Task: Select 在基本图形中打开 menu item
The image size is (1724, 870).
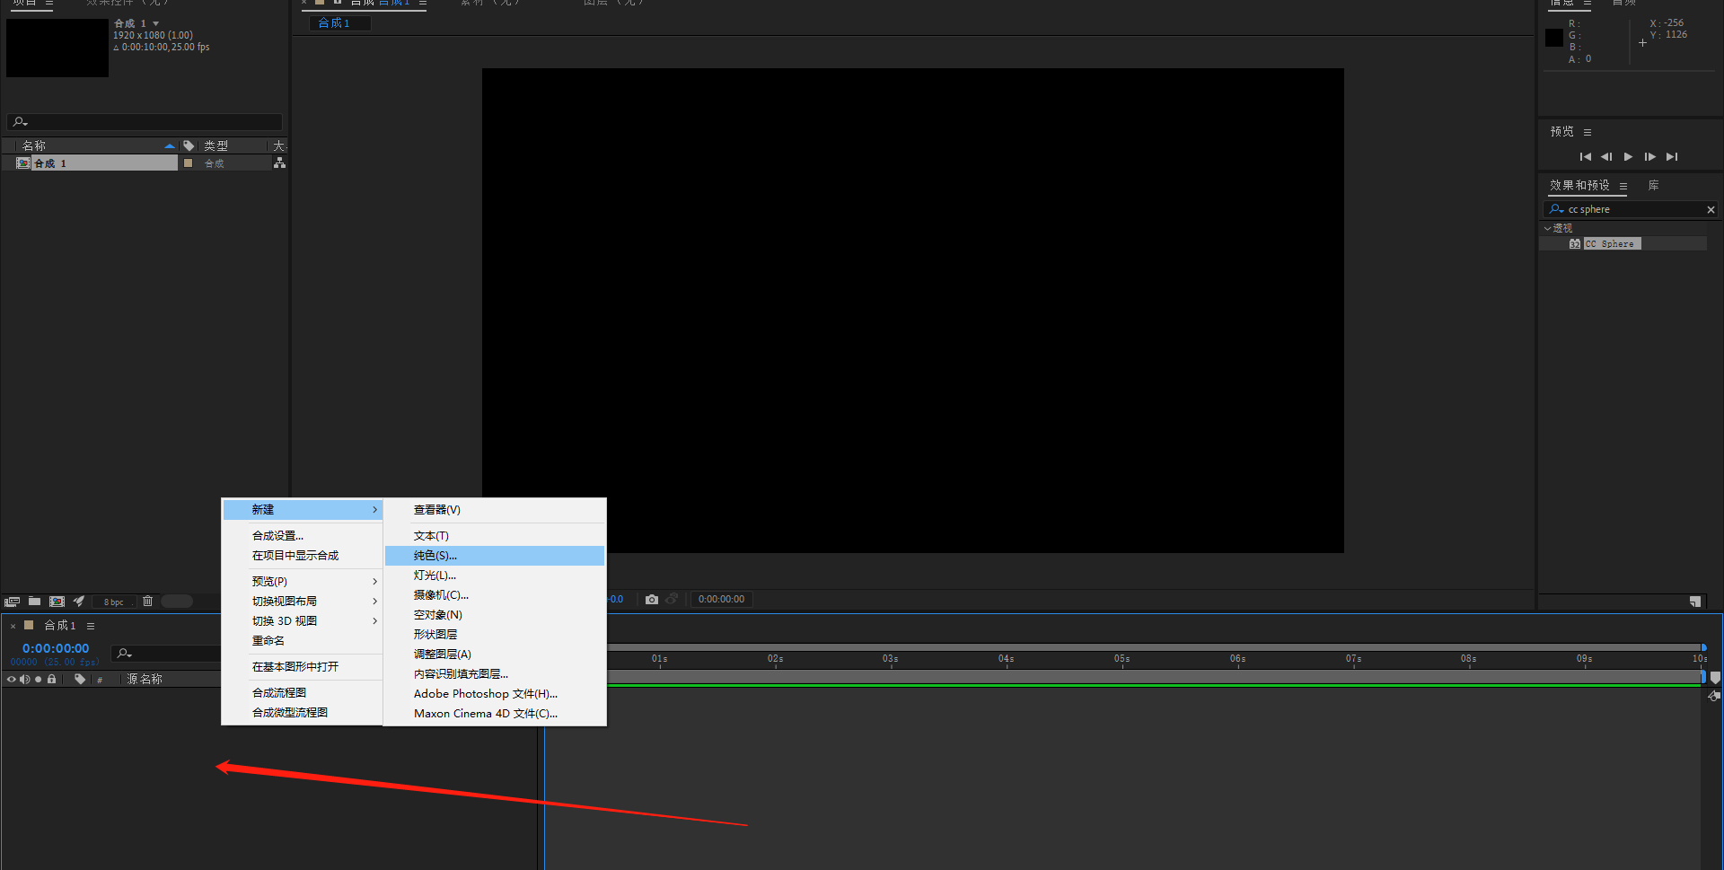Action: 303,667
